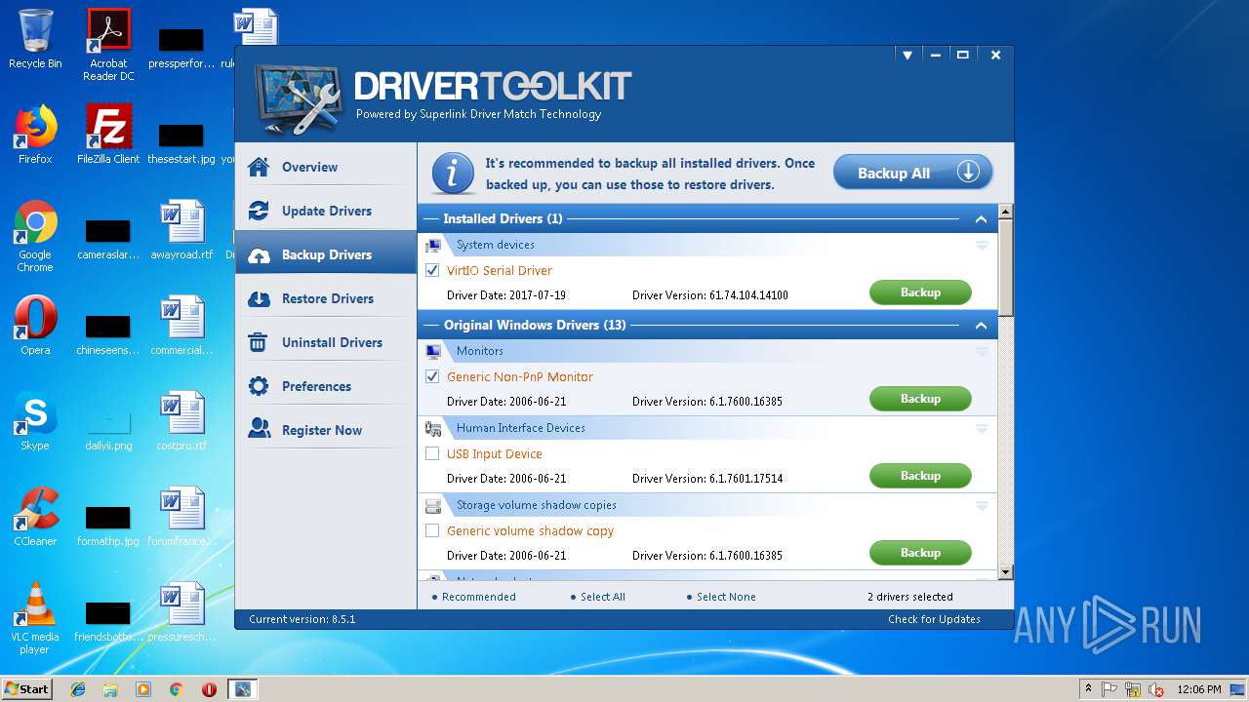Open Preferences in the sidebar
Viewport: 1249px width, 702px height.
[x=325, y=386]
